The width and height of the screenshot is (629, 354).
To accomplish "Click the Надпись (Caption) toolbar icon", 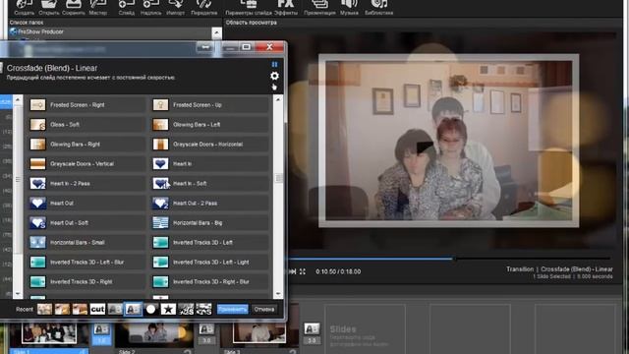I will click(150, 6).
